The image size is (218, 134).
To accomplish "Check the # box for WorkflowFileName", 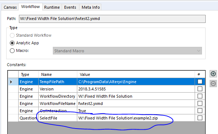I will 200,103.
